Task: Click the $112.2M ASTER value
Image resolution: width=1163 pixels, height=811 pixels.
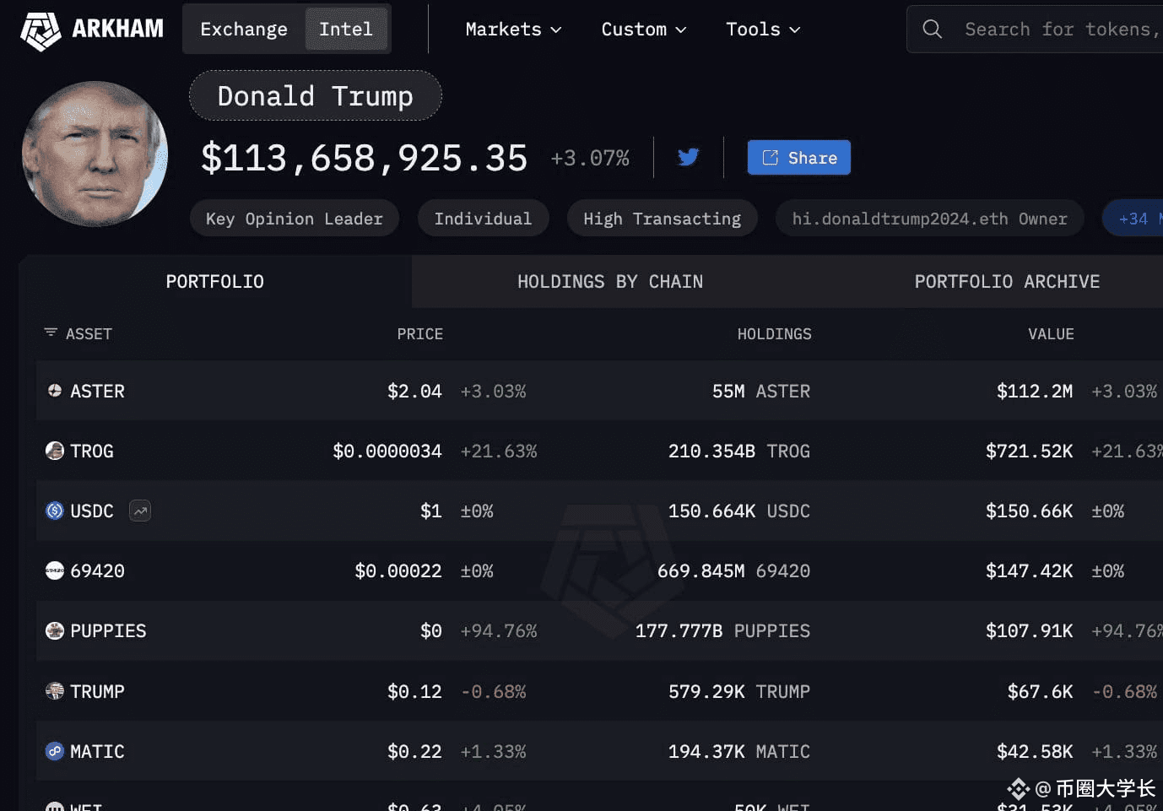Action: pos(1035,391)
